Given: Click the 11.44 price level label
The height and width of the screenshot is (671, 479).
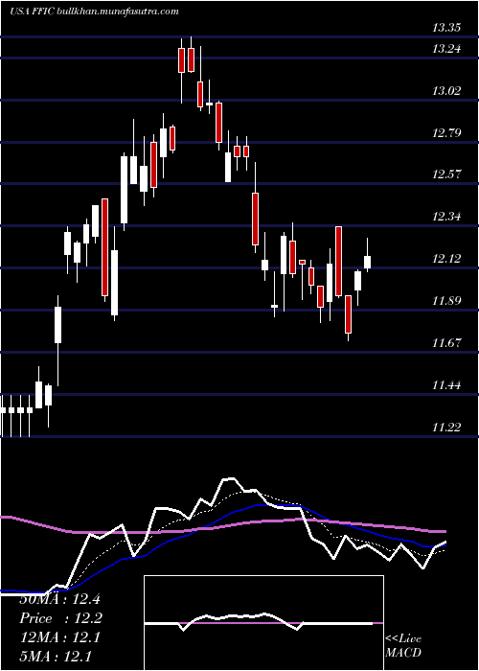Looking at the screenshot, I should pos(446,385).
